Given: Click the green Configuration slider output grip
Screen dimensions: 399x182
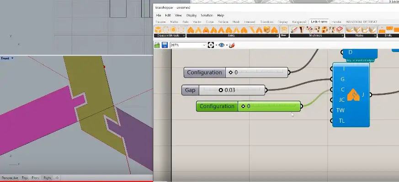Looking at the screenshot, I should [302, 106].
